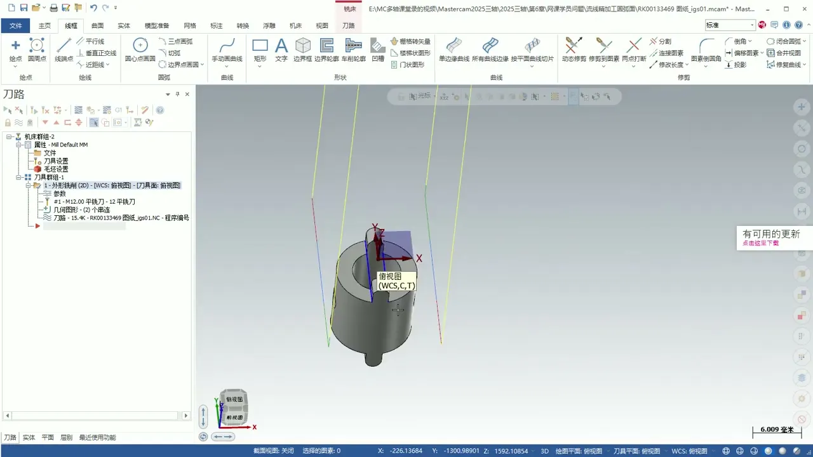Viewport: 813px width, 457px height.
Task: Open the 文件 file menu
Action: 16,25
